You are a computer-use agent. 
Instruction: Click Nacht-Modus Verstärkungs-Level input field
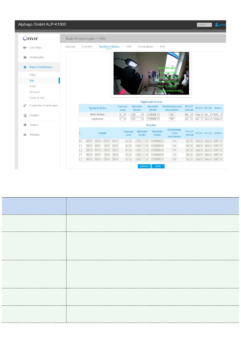click(172, 114)
